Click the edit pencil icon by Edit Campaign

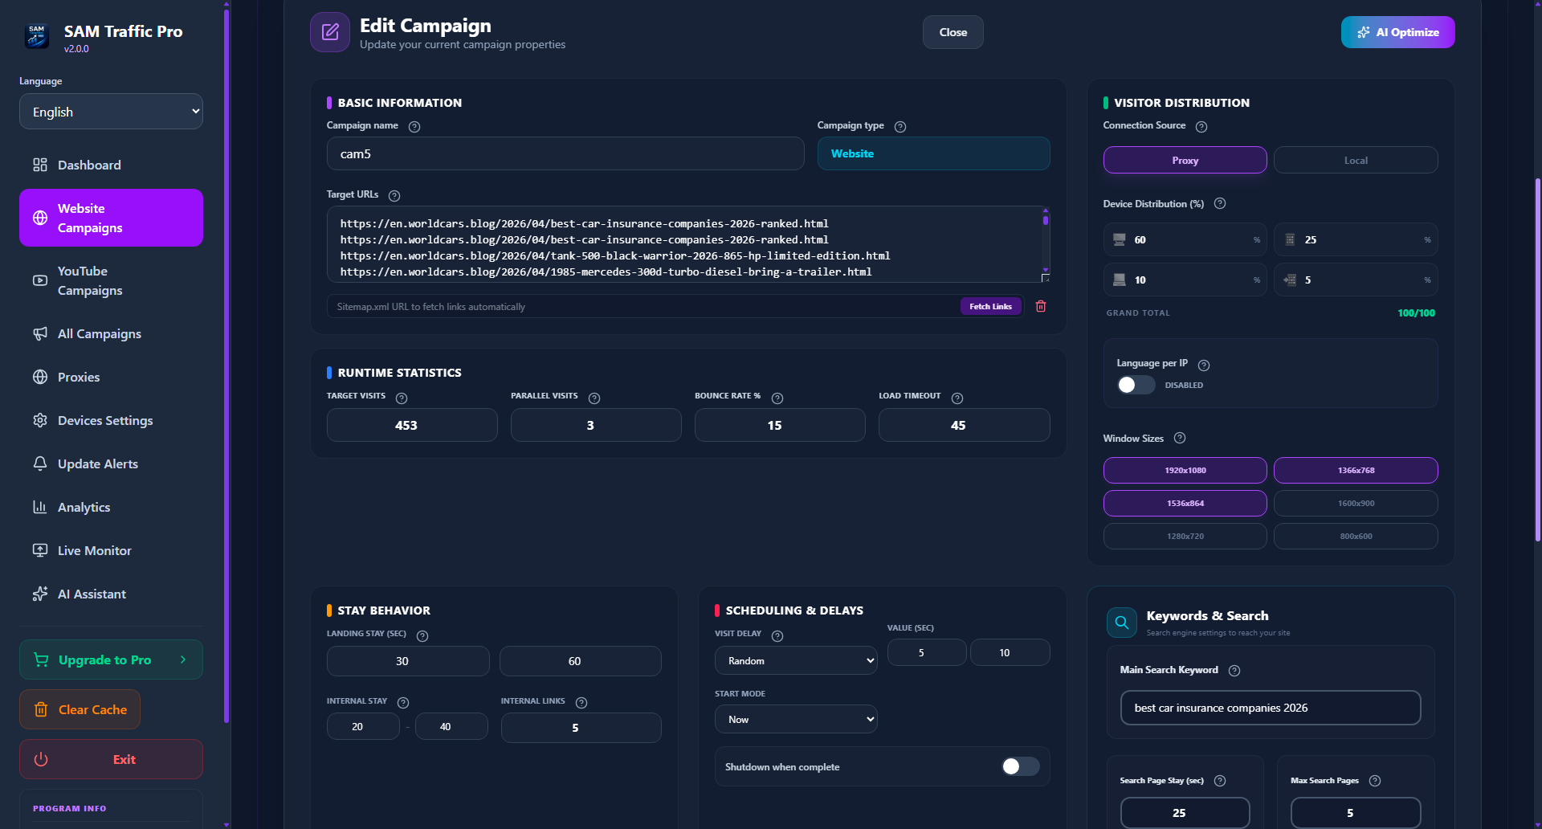pyautogui.click(x=330, y=32)
